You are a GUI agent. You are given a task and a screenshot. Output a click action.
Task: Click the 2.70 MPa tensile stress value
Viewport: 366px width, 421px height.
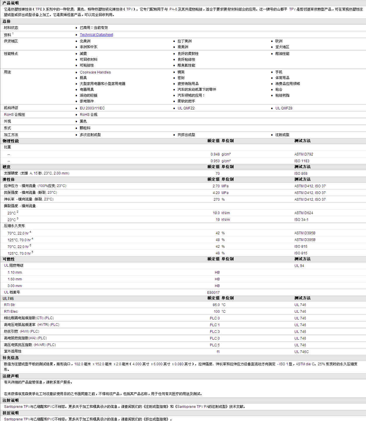tap(221, 186)
